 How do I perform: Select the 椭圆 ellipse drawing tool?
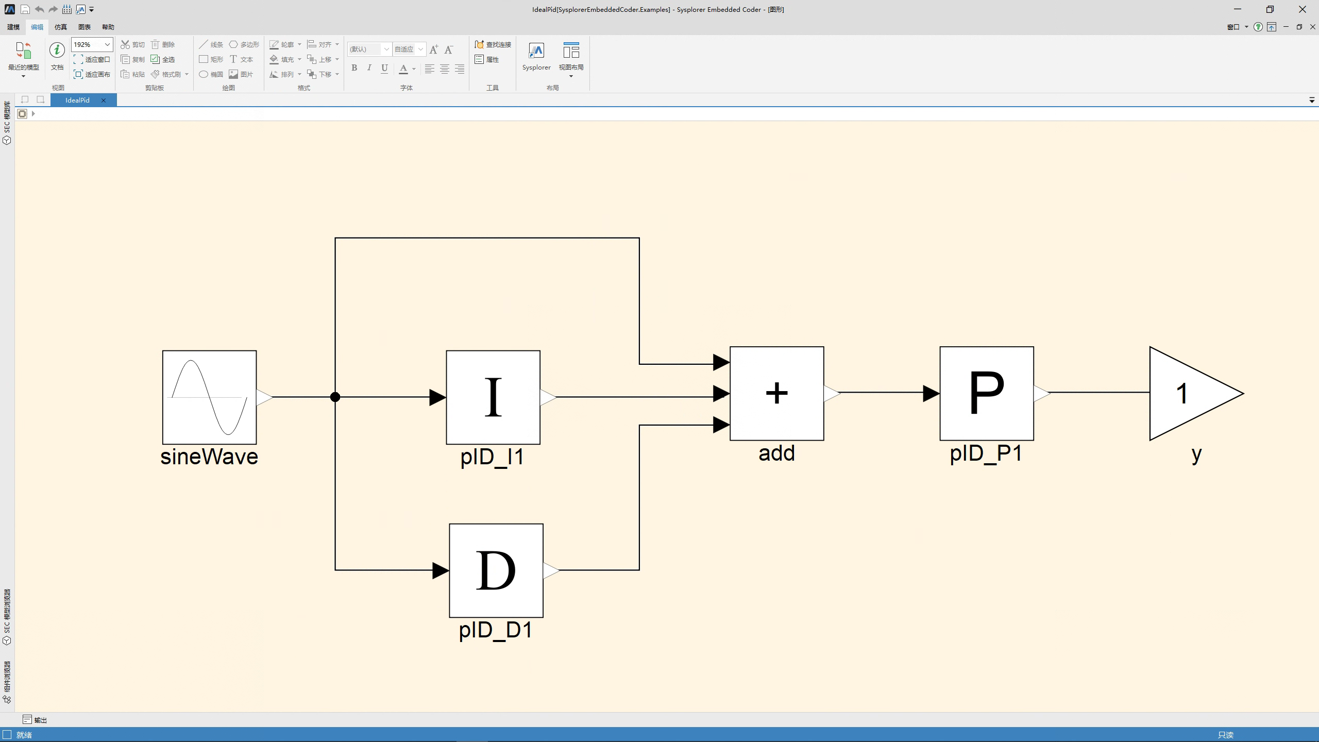tap(211, 75)
